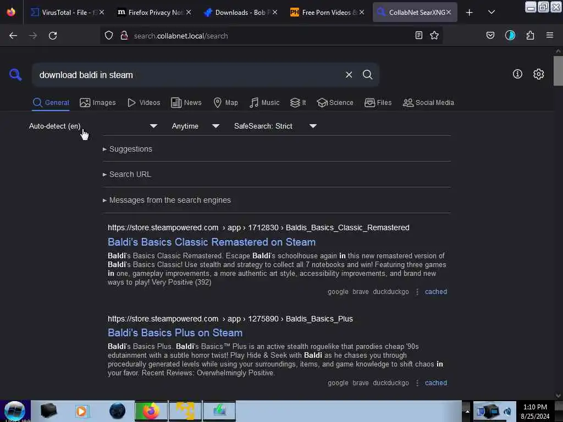The height and width of the screenshot is (422, 563).
Task: Click the back navigation arrow
Action: coord(13,36)
